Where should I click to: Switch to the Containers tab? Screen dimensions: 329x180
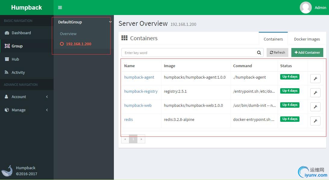point(273,39)
